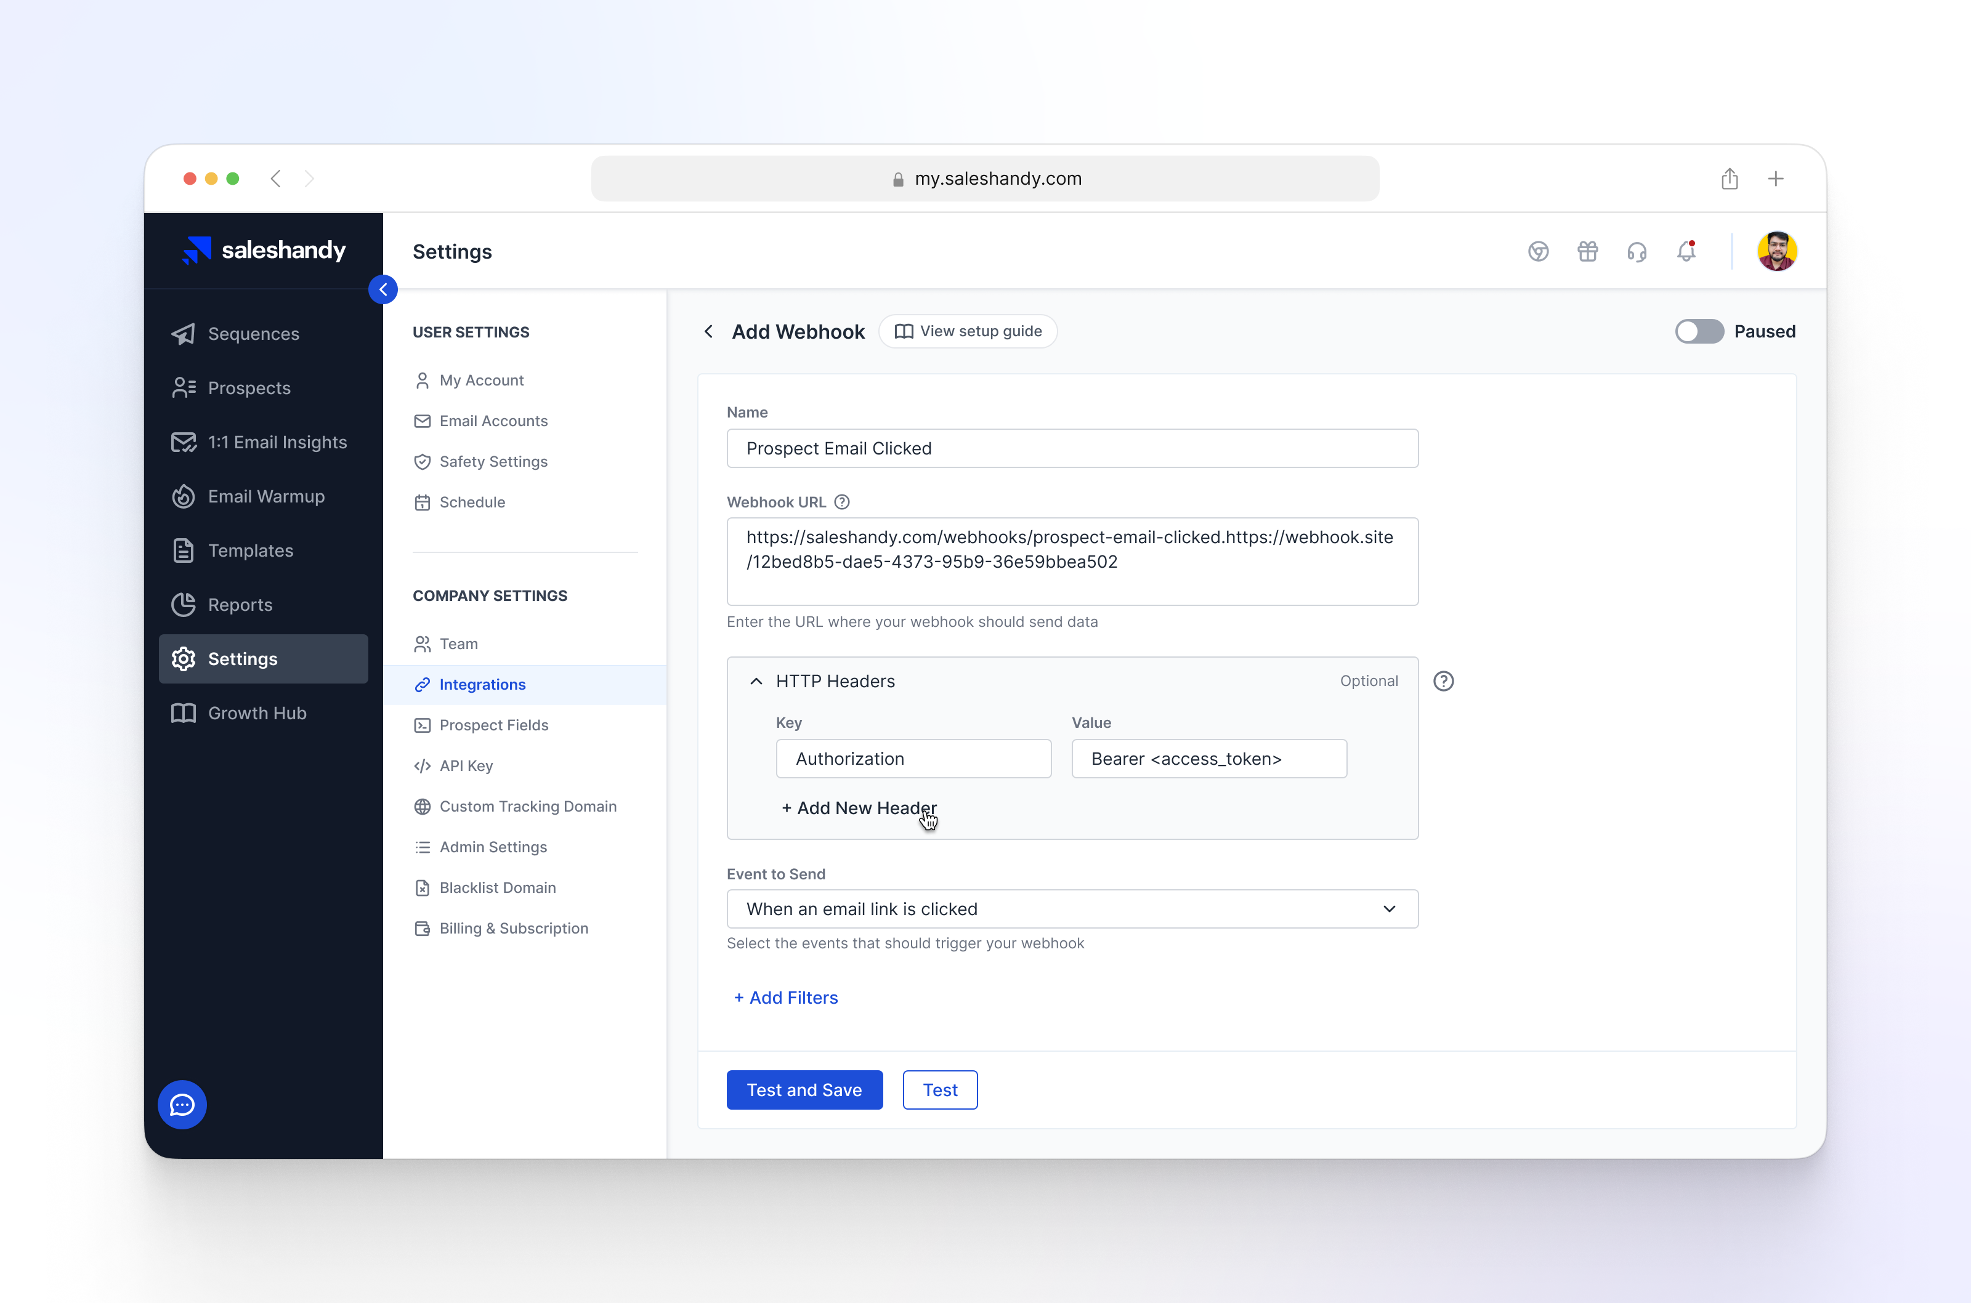Open the gift promotions icon
Image resolution: width=1971 pixels, height=1303 pixels.
pos(1588,251)
